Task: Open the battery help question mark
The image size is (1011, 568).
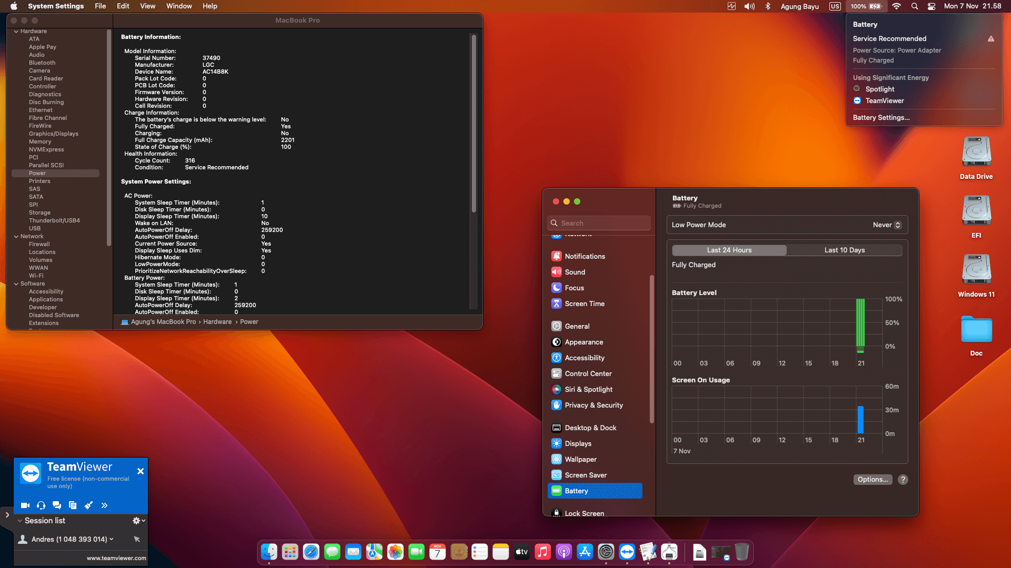Action: pyautogui.click(x=903, y=480)
